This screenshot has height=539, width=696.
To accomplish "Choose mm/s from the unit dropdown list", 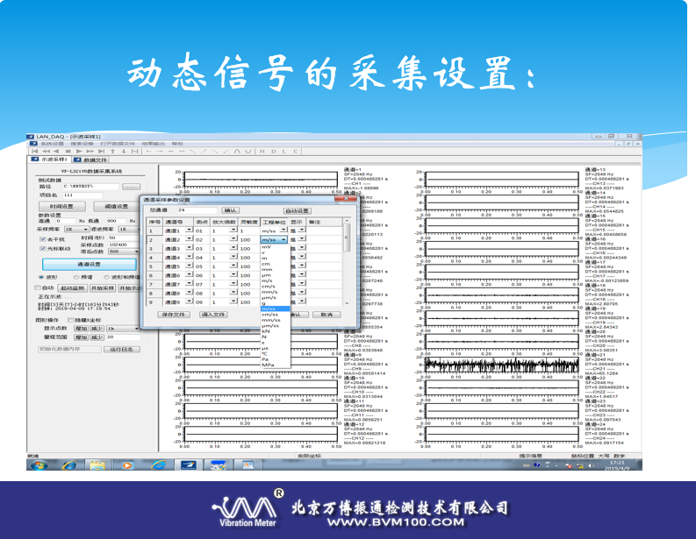I will (x=269, y=291).
